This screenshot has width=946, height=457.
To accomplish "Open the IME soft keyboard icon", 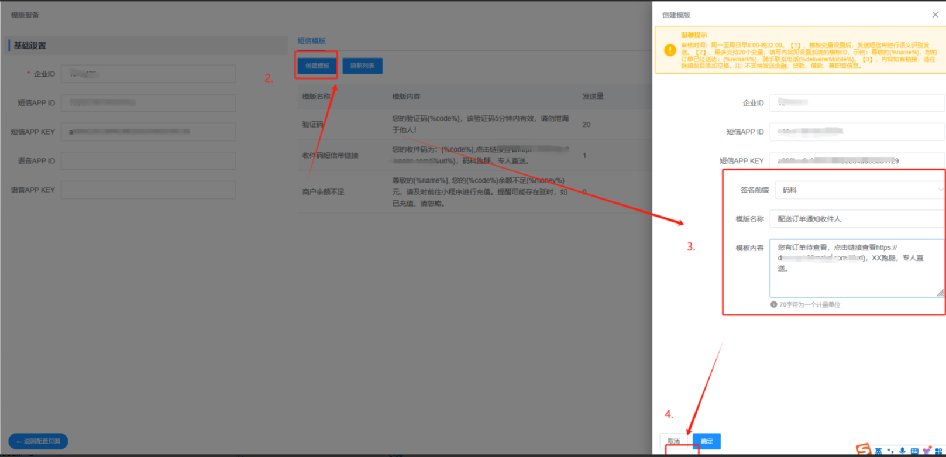I will (x=914, y=451).
